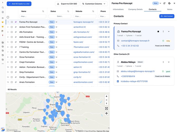Switch to the Contacts tab
This screenshot has height=132, width=177.
point(153,10)
